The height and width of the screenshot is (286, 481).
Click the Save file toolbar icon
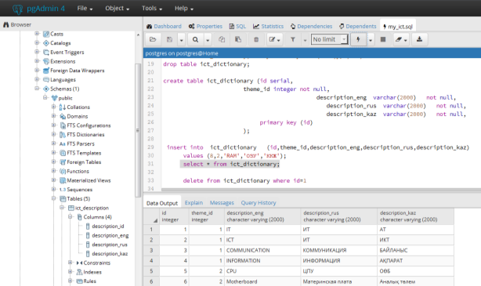click(x=169, y=39)
